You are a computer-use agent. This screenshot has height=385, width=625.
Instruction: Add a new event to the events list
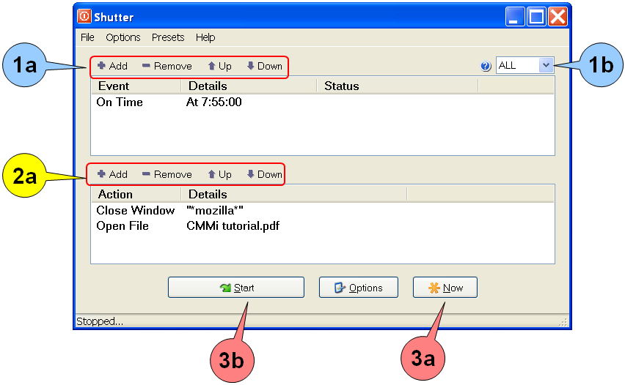(x=112, y=66)
